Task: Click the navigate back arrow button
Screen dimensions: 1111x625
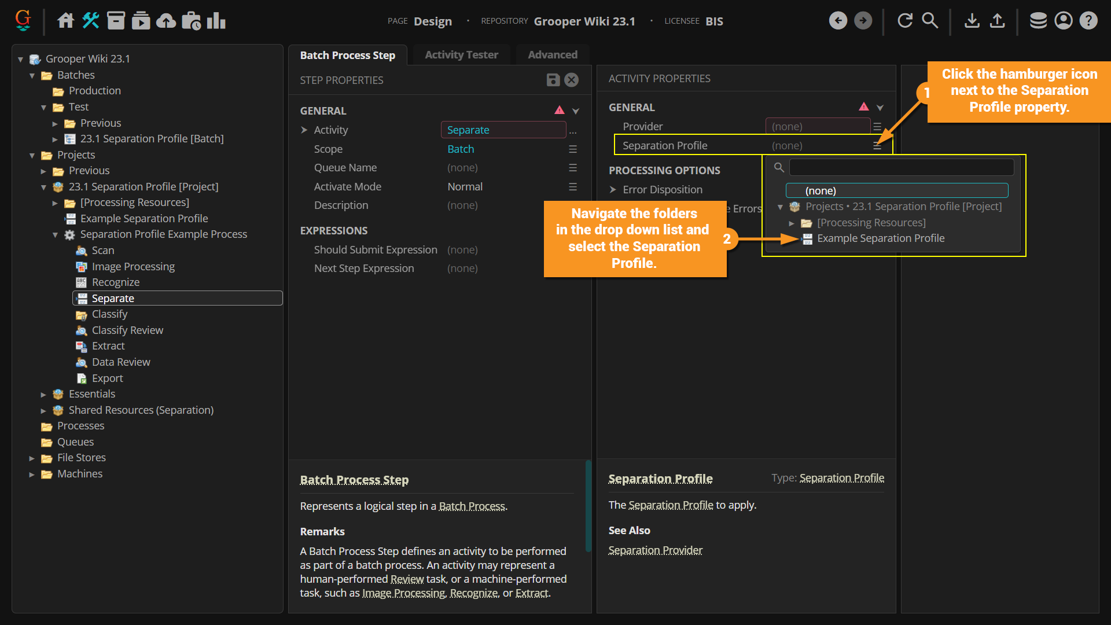Action: click(x=838, y=21)
